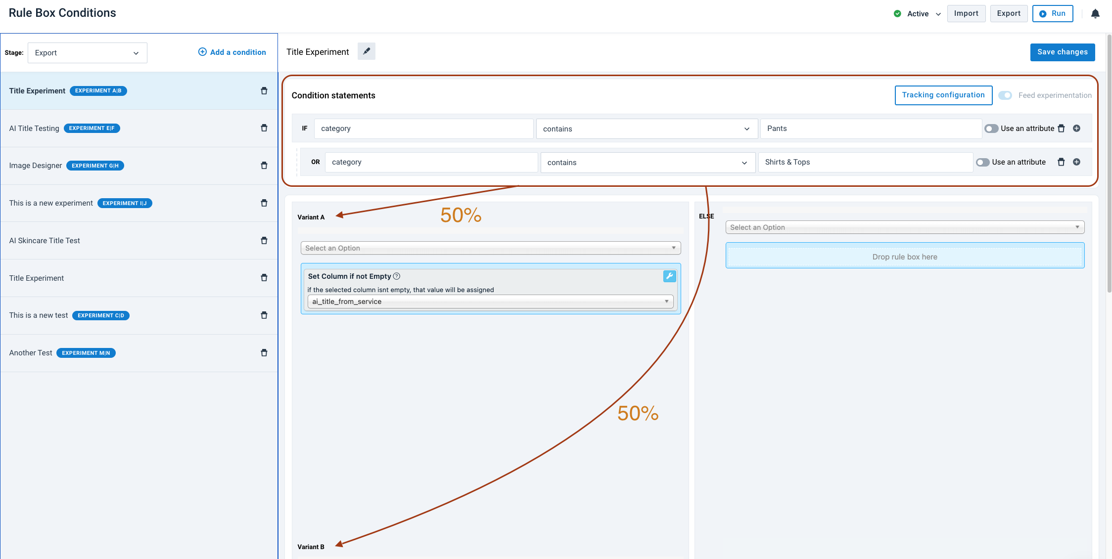Image resolution: width=1112 pixels, height=559 pixels.
Task: Open Variant A Select an Option dropdown
Action: point(491,248)
